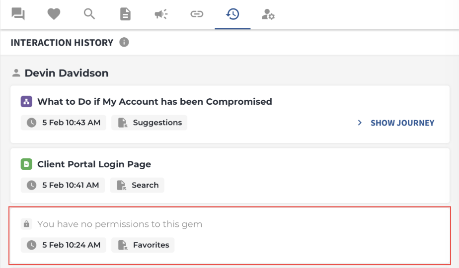Open the Client Portal Login Page item
459x268 pixels.
pos(94,164)
